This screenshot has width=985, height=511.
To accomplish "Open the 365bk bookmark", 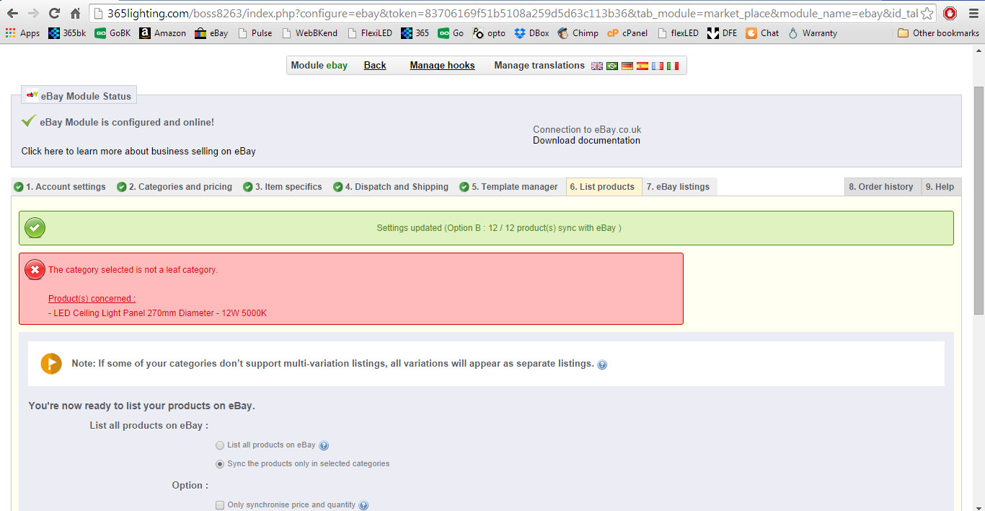I will [67, 33].
